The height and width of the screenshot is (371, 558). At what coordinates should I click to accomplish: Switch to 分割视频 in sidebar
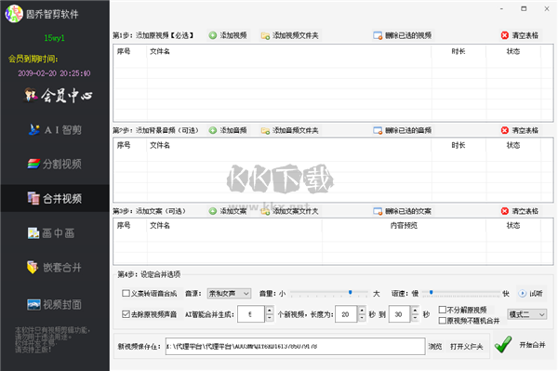(55, 164)
